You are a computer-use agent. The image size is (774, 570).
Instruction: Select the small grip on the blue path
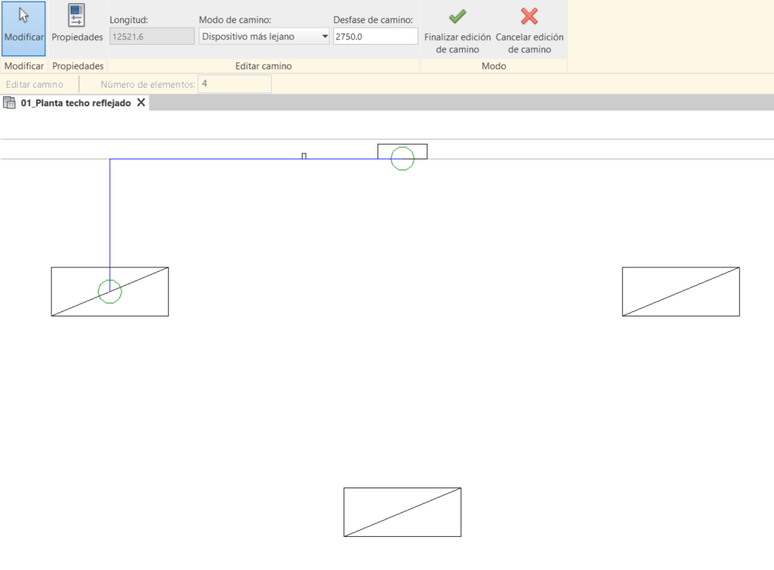tap(304, 156)
